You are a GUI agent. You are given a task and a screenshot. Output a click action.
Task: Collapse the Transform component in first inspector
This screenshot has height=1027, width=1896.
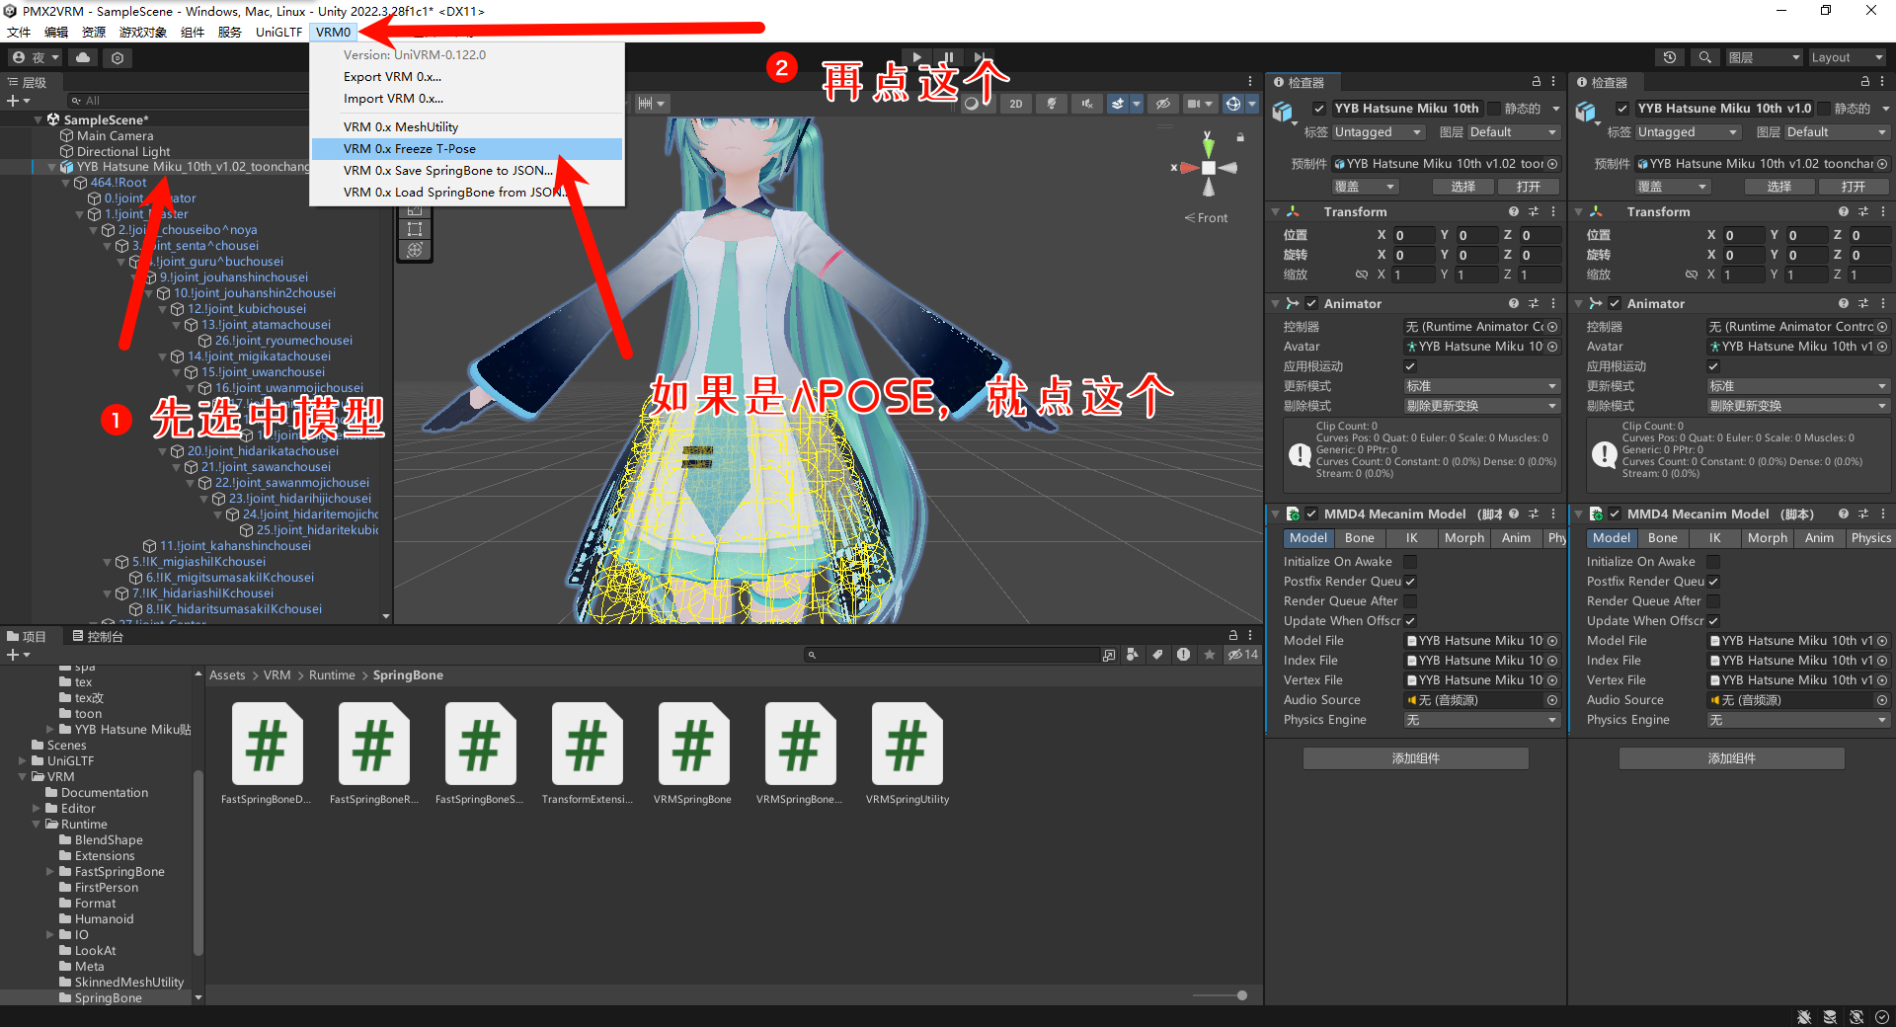[x=1276, y=212]
